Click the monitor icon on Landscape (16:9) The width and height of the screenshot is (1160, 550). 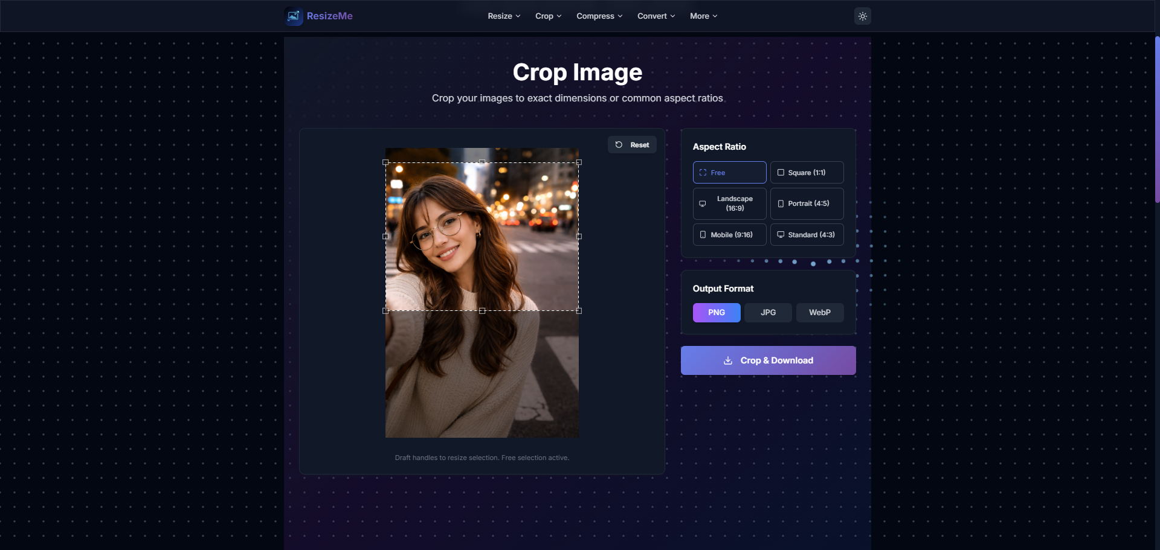(703, 203)
